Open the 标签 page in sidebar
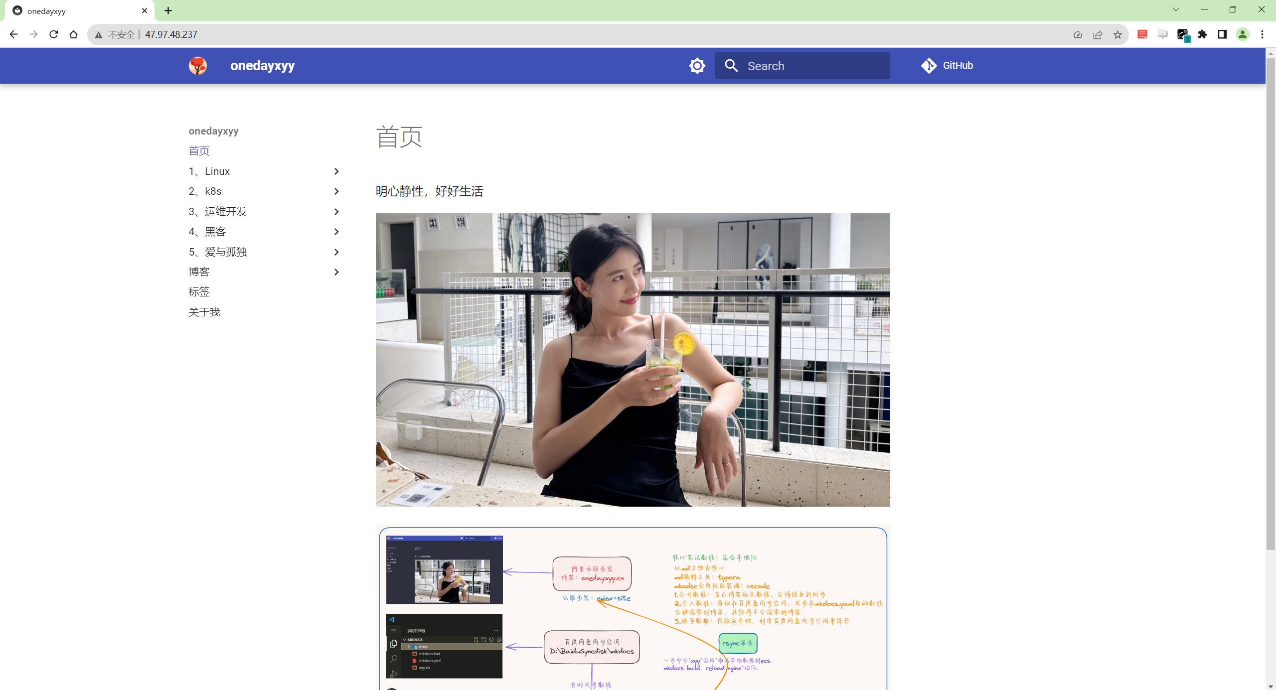 click(x=199, y=292)
